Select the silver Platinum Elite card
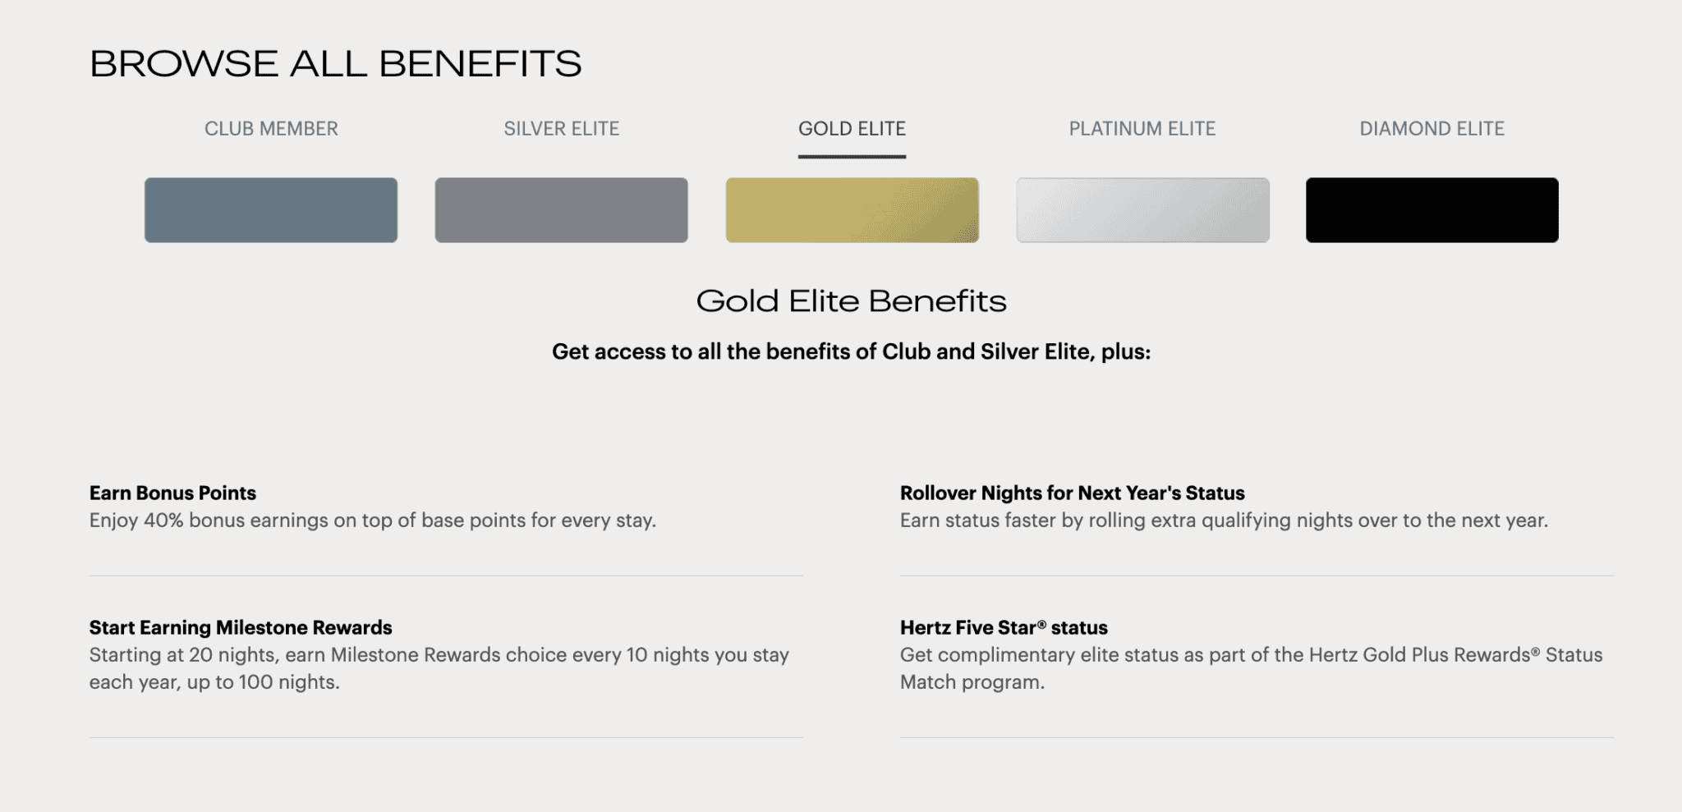The height and width of the screenshot is (812, 1682). [x=1142, y=209]
